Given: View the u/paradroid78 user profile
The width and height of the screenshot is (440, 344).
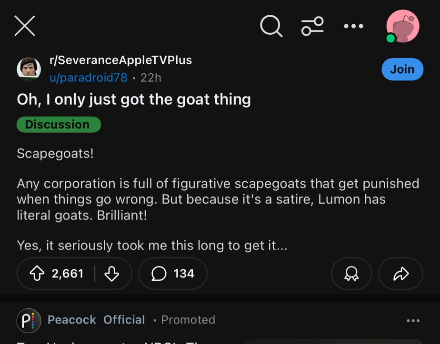Looking at the screenshot, I should pyautogui.click(x=89, y=78).
